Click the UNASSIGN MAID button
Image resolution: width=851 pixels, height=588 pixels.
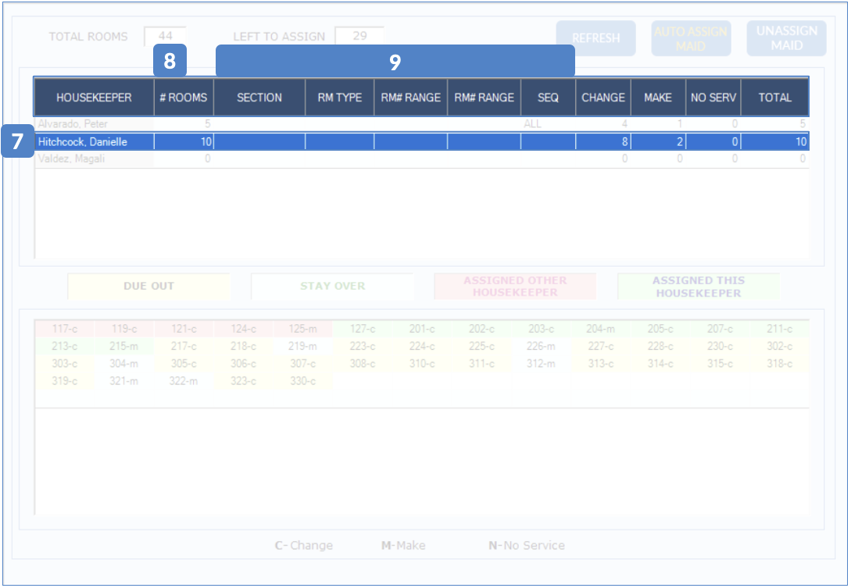coord(786,38)
